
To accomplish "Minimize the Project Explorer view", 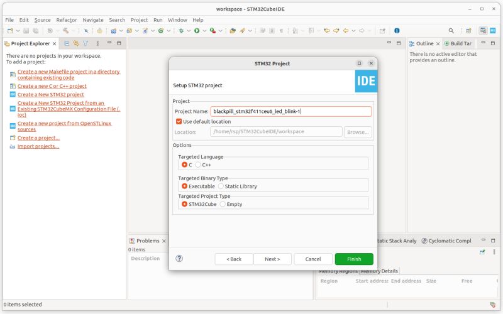I will coord(109,43).
